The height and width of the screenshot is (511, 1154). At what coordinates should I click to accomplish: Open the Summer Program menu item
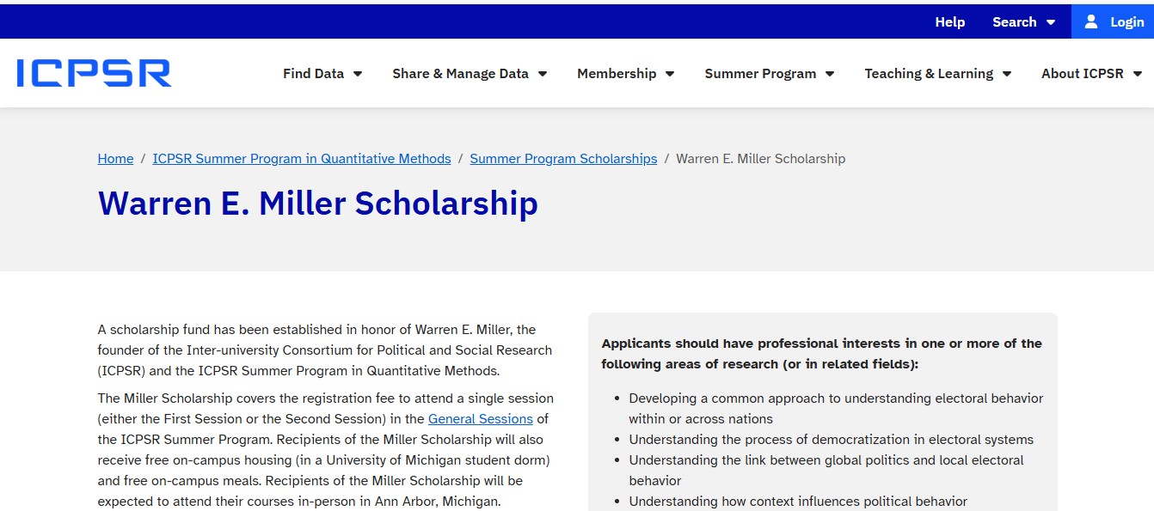(760, 73)
